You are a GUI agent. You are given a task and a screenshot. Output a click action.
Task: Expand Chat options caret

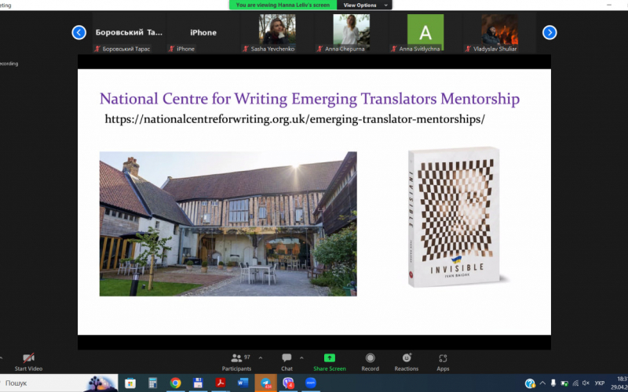click(301, 358)
